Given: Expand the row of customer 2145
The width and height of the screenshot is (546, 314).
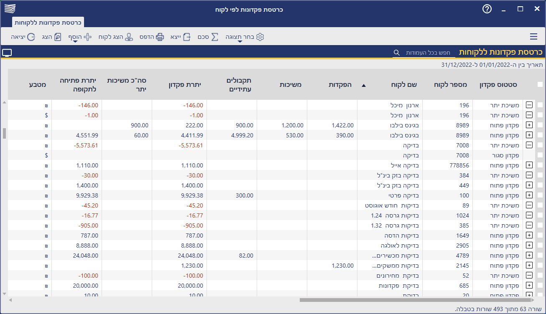Looking at the screenshot, I should point(529,265).
